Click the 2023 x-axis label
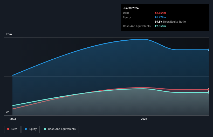213x137 pixels. 13,119
